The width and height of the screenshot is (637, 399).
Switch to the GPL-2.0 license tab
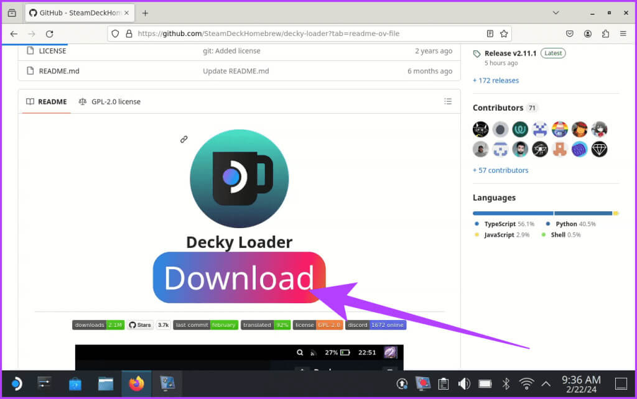(x=110, y=101)
